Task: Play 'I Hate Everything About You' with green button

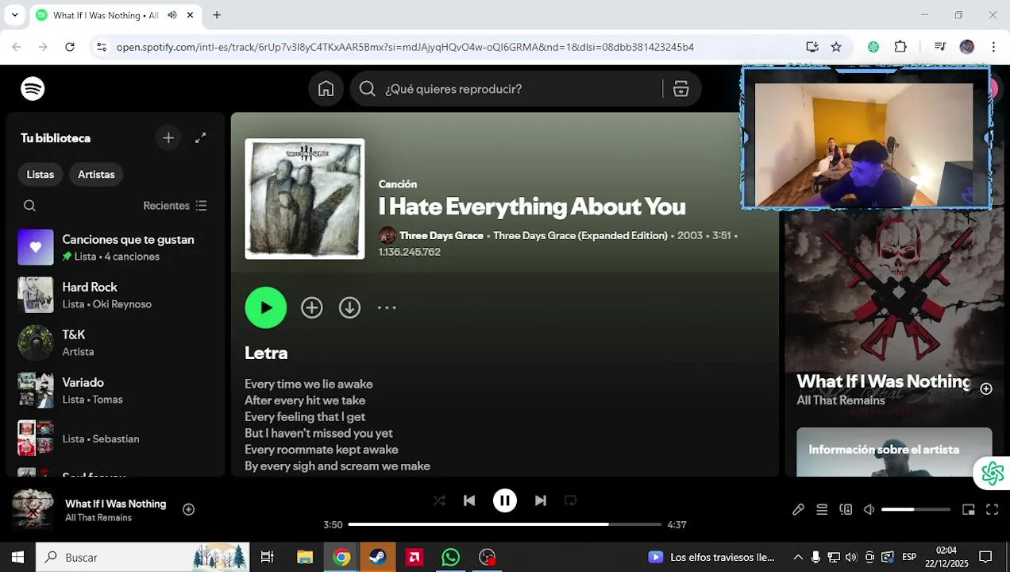Action: click(x=266, y=308)
